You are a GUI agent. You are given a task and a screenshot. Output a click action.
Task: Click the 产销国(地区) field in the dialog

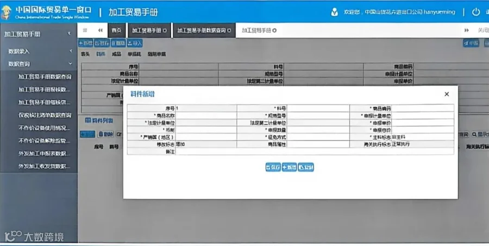[x=206, y=137]
